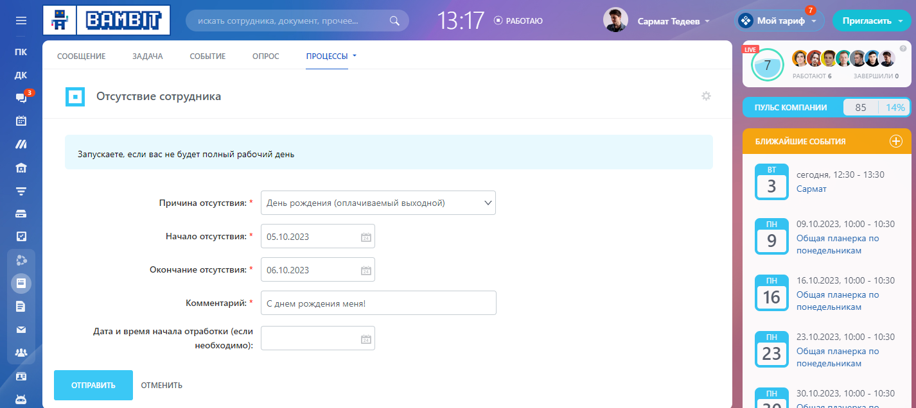Switch to the ОПРОС tab
Viewport: 916px width, 408px height.
point(265,56)
